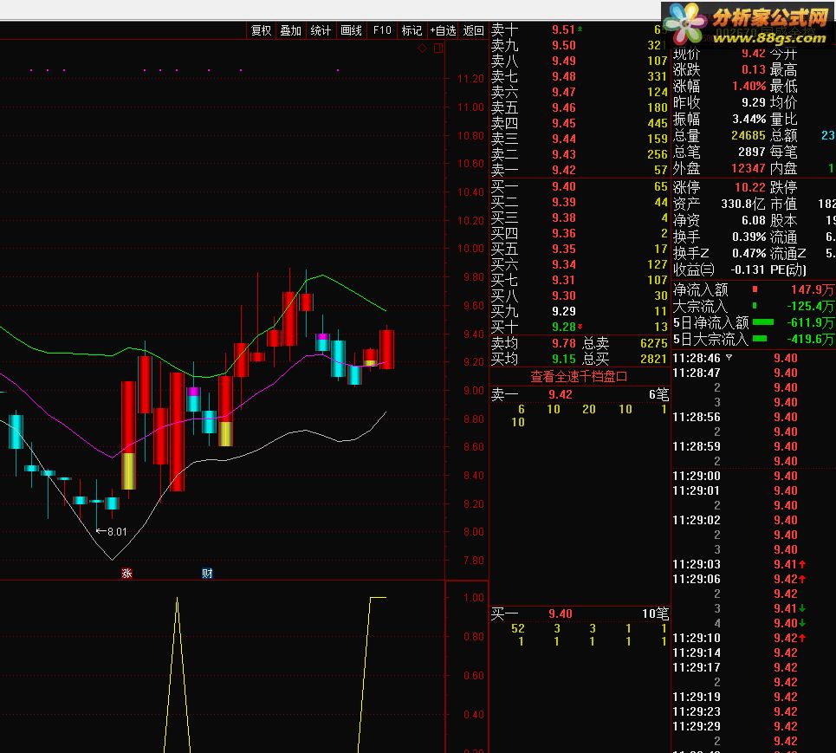836x753 pixels.
Task: Click the 8.01 low price label on the chart
Action: tap(117, 532)
